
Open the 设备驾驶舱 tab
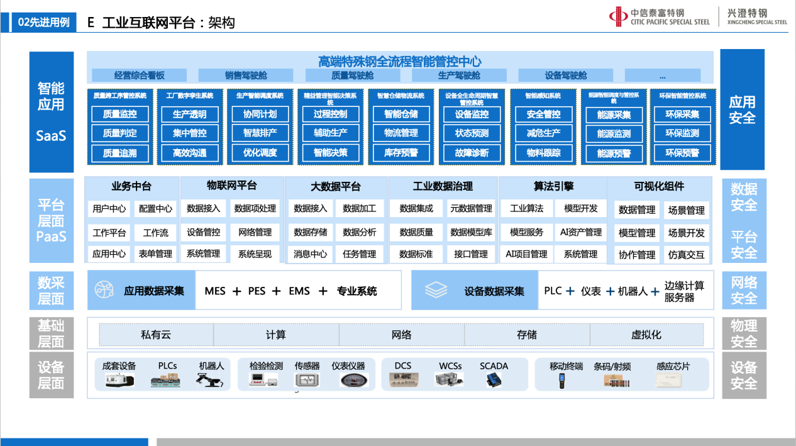click(x=566, y=75)
